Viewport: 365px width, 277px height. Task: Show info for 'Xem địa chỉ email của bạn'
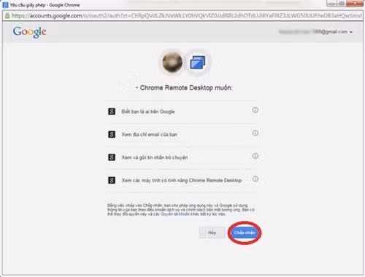tap(255, 133)
